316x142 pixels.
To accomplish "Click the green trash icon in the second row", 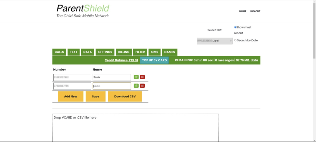I will pos(136,86).
